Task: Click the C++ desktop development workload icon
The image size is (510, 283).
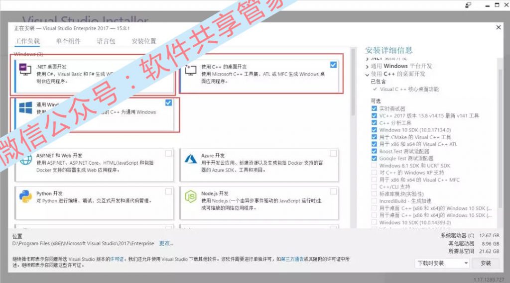Action: click(x=191, y=70)
